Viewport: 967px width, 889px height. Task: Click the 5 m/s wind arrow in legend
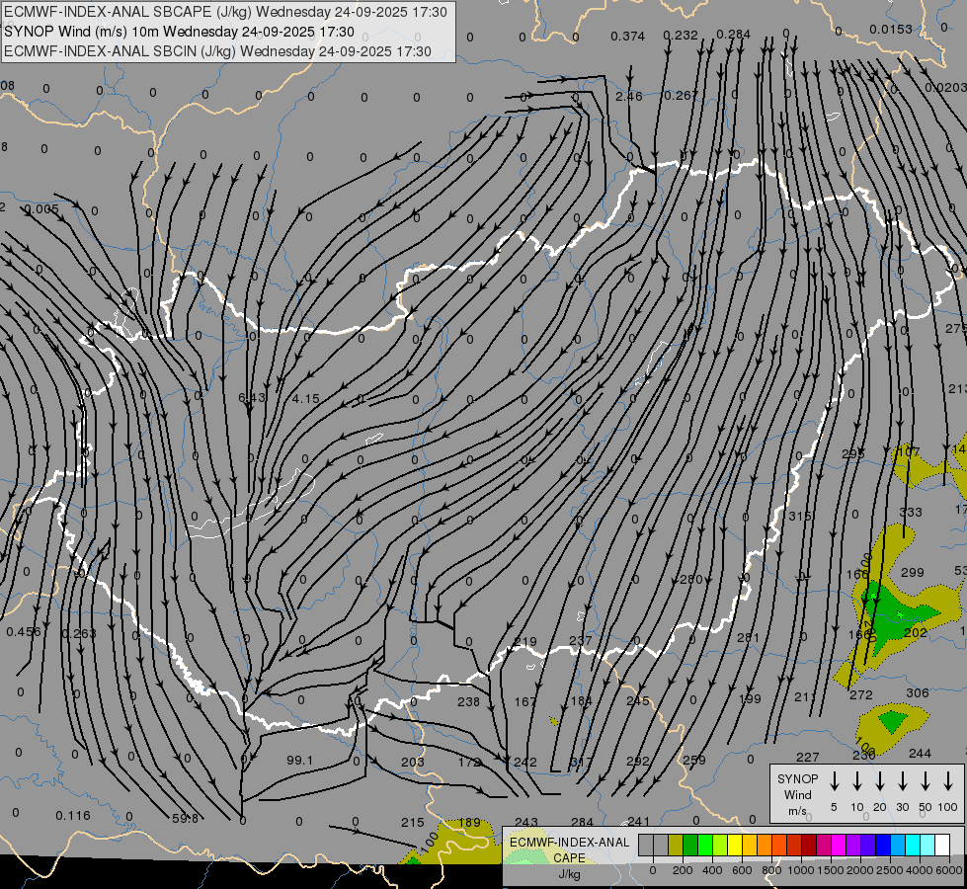834,780
